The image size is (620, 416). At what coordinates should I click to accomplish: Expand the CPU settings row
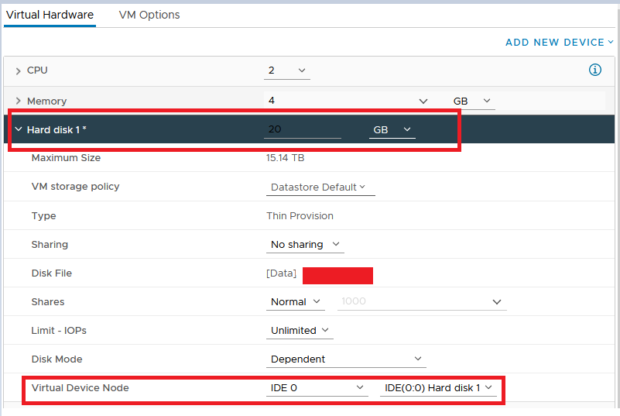coord(19,71)
